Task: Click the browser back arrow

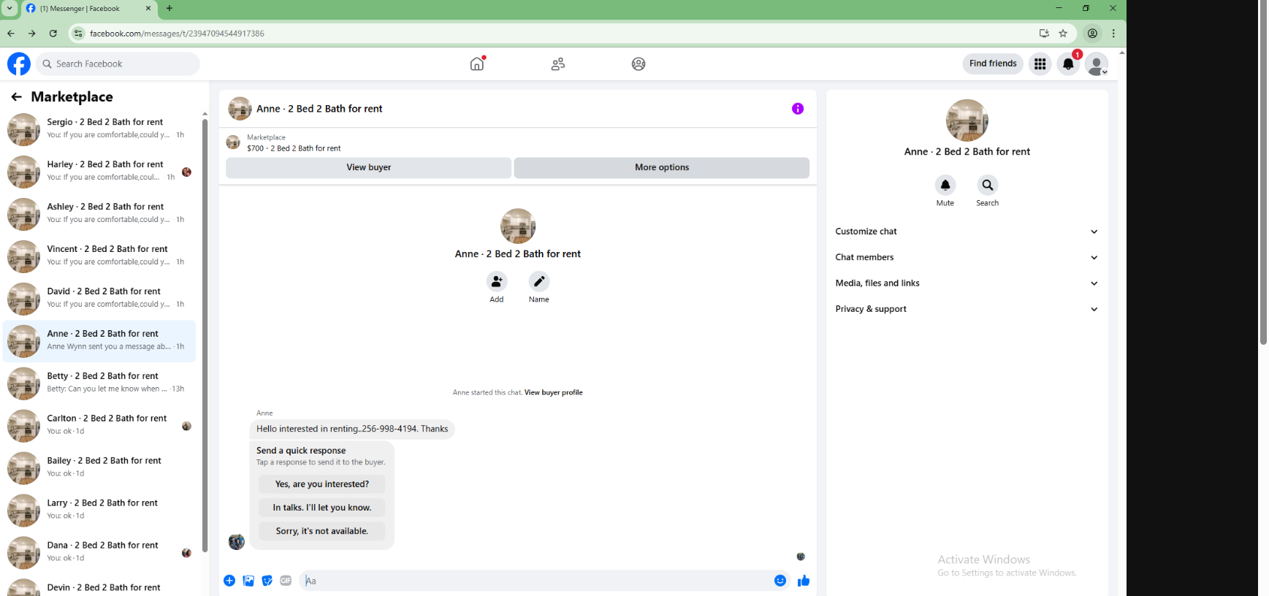Action: 11,34
